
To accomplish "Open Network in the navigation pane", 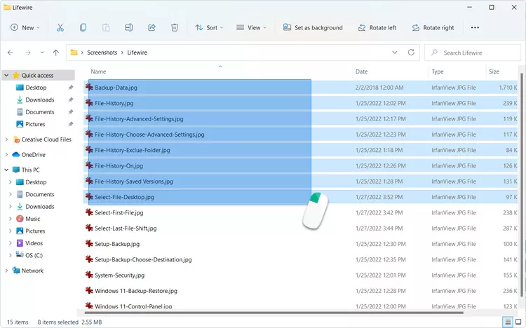I will 32,271.
